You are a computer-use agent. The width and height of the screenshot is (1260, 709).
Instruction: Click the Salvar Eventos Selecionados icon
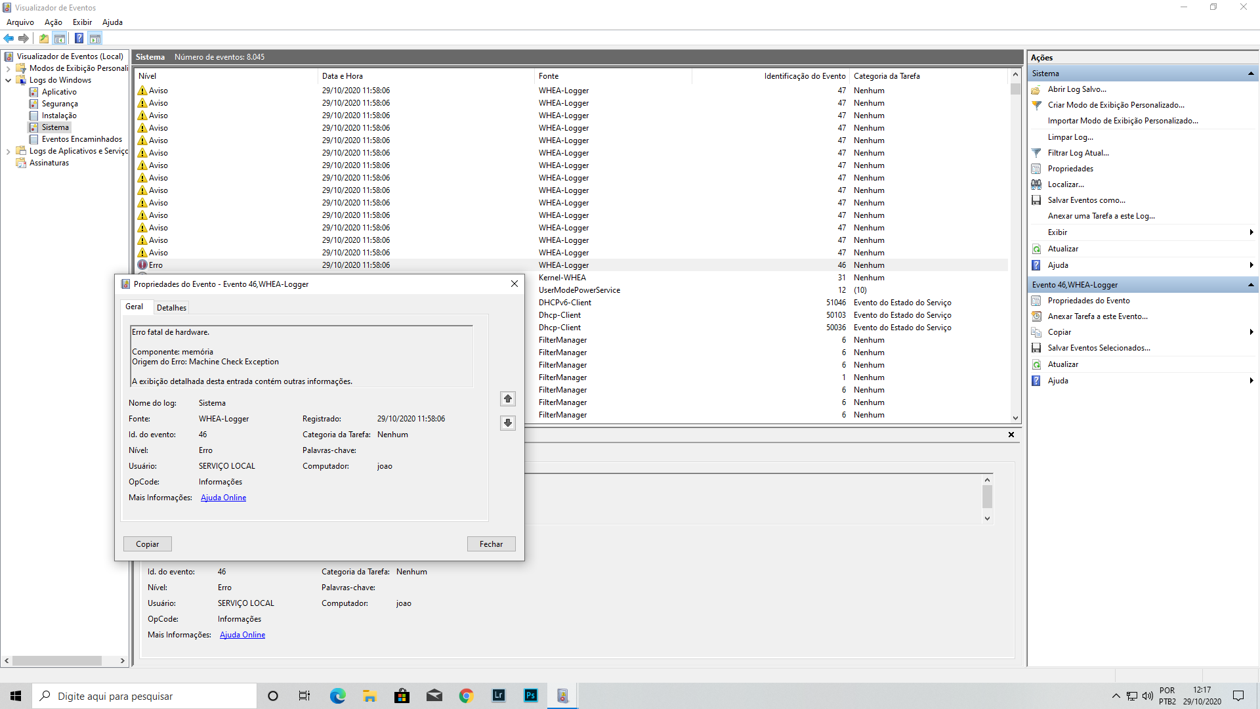click(x=1036, y=348)
